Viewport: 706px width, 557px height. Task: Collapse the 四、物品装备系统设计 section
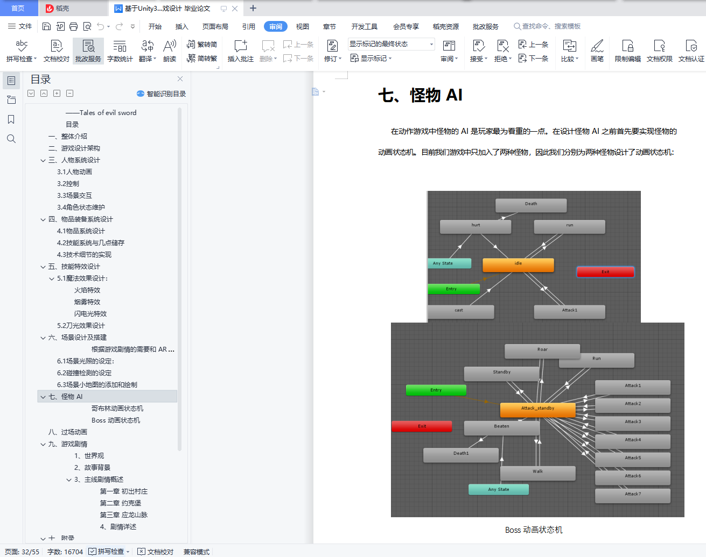point(43,219)
